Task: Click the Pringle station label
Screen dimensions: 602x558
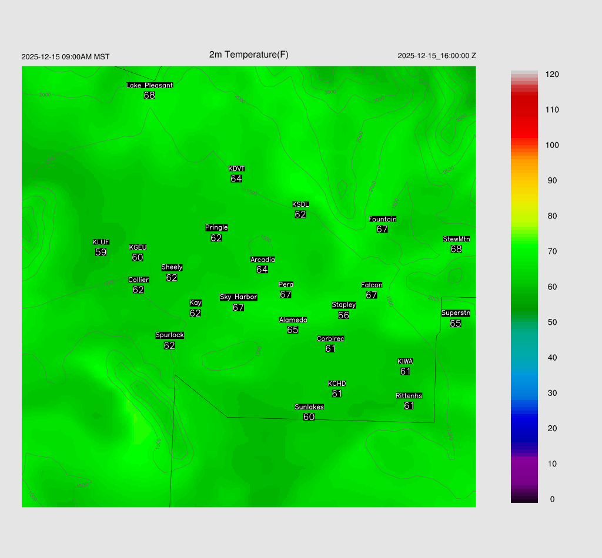Action: (216, 228)
